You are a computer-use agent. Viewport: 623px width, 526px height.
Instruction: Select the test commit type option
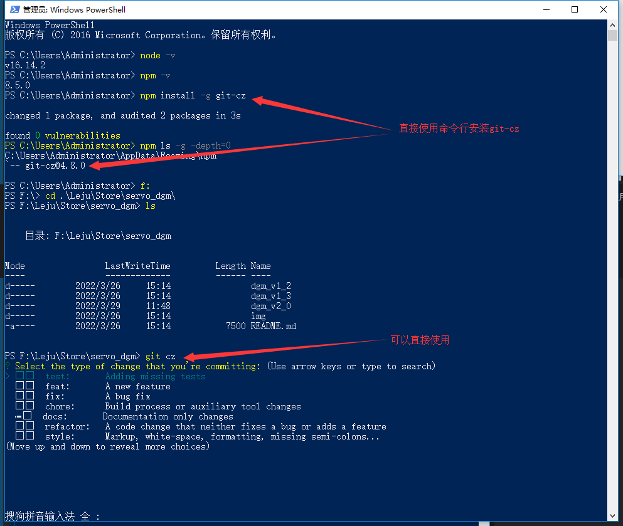tap(56, 376)
